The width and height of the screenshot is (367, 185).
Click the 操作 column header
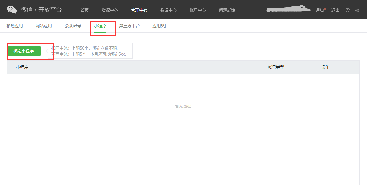point(325,67)
